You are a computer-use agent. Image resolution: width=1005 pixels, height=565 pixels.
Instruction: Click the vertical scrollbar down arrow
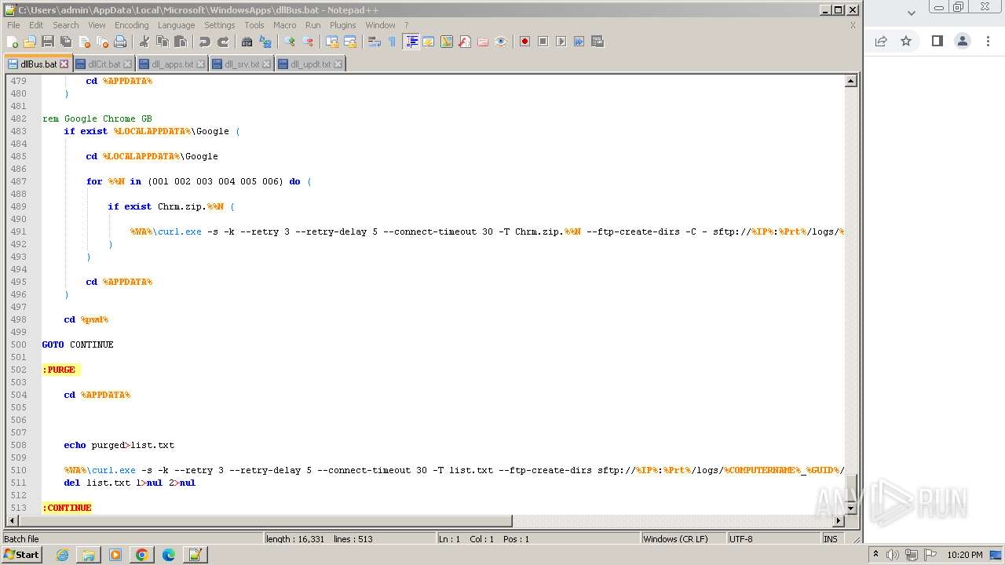click(850, 508)
